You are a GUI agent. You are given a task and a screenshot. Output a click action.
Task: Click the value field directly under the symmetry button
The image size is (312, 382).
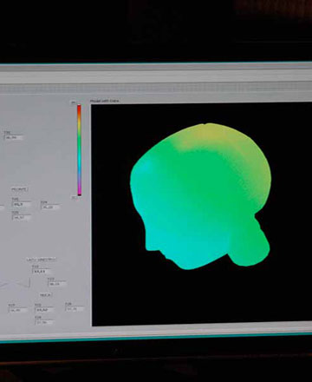pyautogui.click(x=41, y=272)
